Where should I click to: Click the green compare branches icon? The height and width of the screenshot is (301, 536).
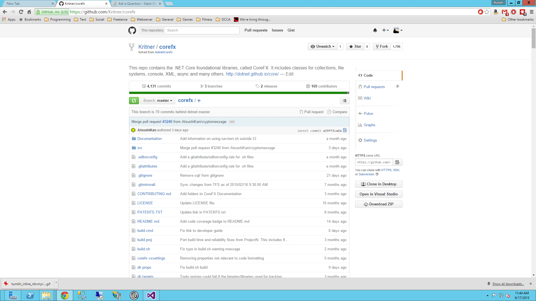(134, 101)
